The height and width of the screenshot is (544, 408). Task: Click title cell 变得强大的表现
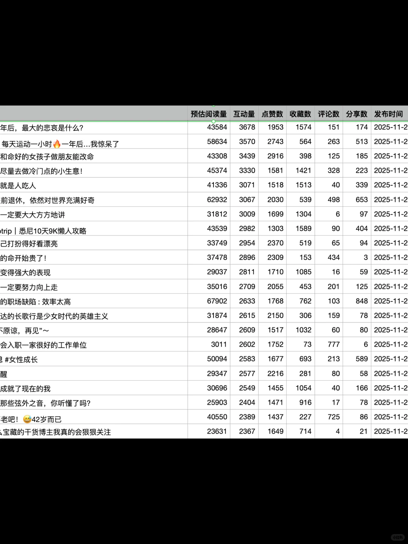pos(94,272)
